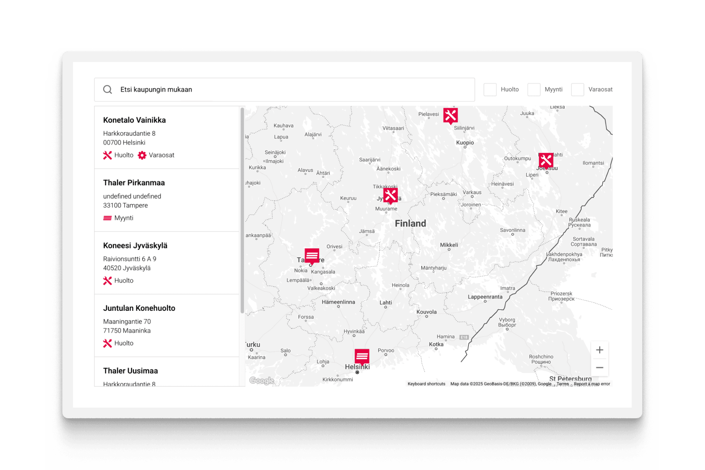
Task: Open the Juntulan Konehuolto entry
Action: coord(139,308)
